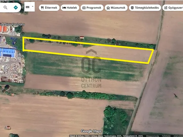Viewport: 183px width, 137px height.
Task: Open the Magyarország footer link
Action: (152, 136)
